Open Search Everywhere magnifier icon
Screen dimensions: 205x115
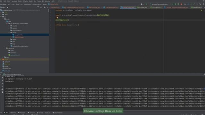click(204, 4)
